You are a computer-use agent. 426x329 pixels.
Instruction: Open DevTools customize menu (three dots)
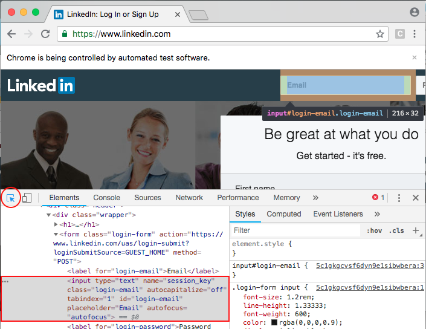point(399,198)
